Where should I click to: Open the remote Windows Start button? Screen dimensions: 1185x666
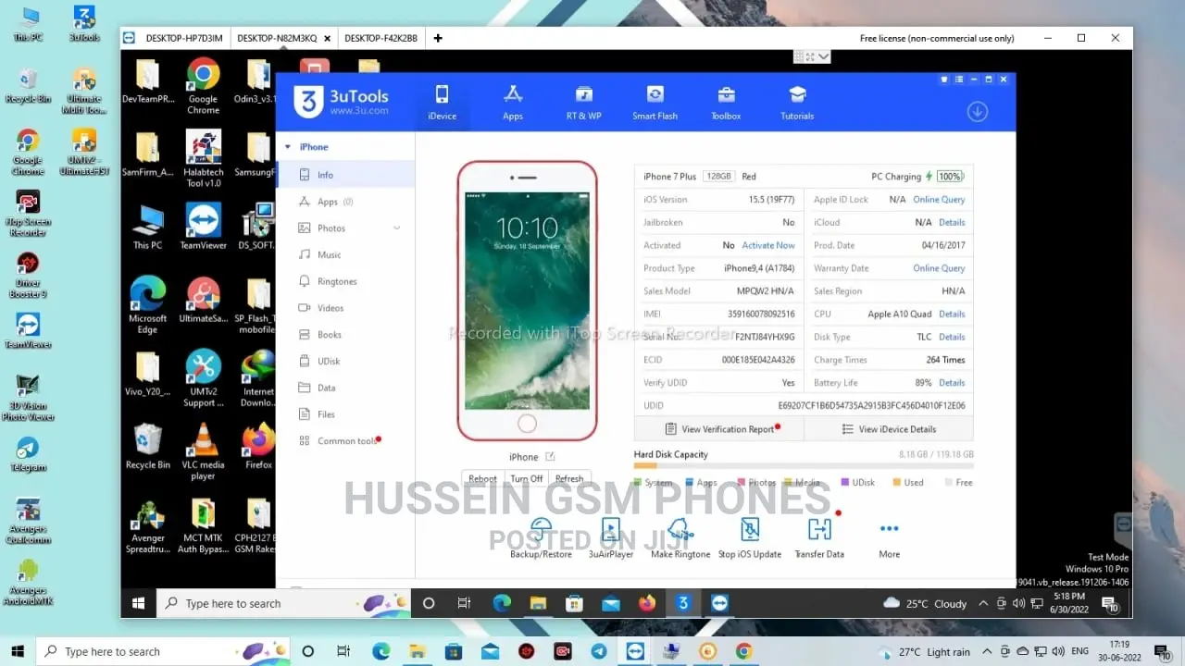point(138,603)
